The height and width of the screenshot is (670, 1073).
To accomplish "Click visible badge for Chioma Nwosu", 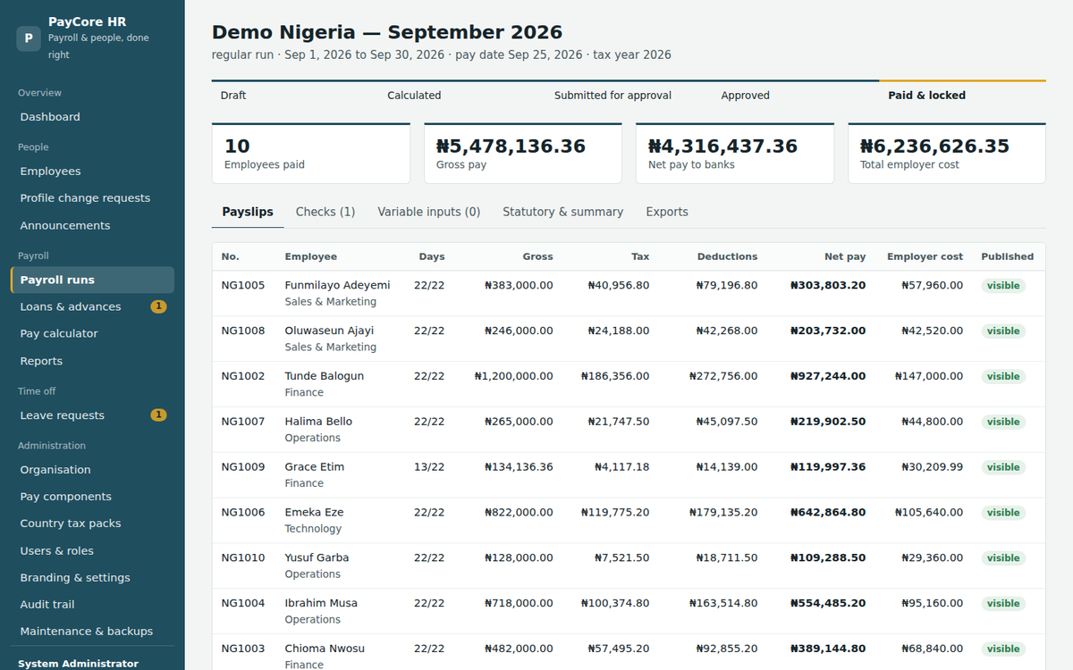I will tap(1003, 649).
